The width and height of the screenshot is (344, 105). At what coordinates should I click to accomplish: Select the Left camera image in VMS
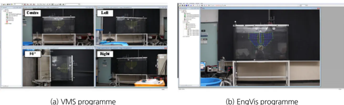[131, 27]
